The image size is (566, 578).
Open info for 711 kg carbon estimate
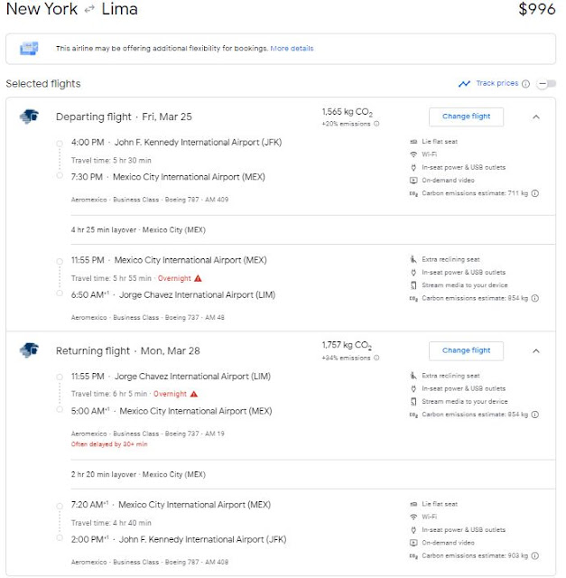(x=535, y=193)
